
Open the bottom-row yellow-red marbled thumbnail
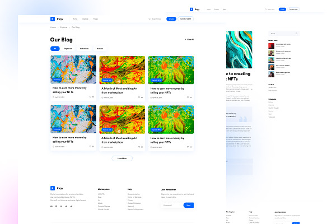pyautogui.click(x=122, y=120)
